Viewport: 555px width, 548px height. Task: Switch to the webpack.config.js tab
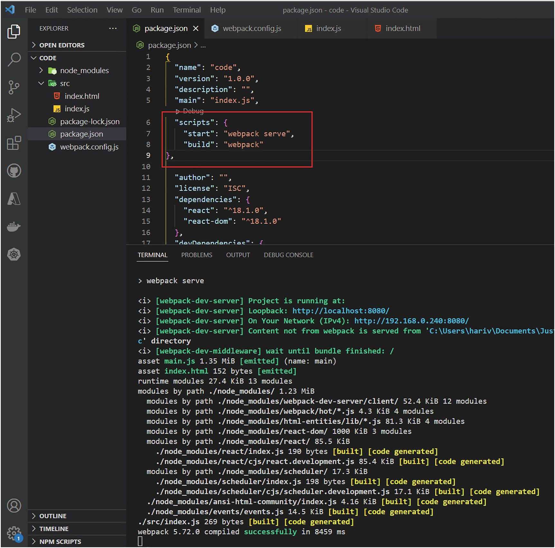tap(252, 28)
